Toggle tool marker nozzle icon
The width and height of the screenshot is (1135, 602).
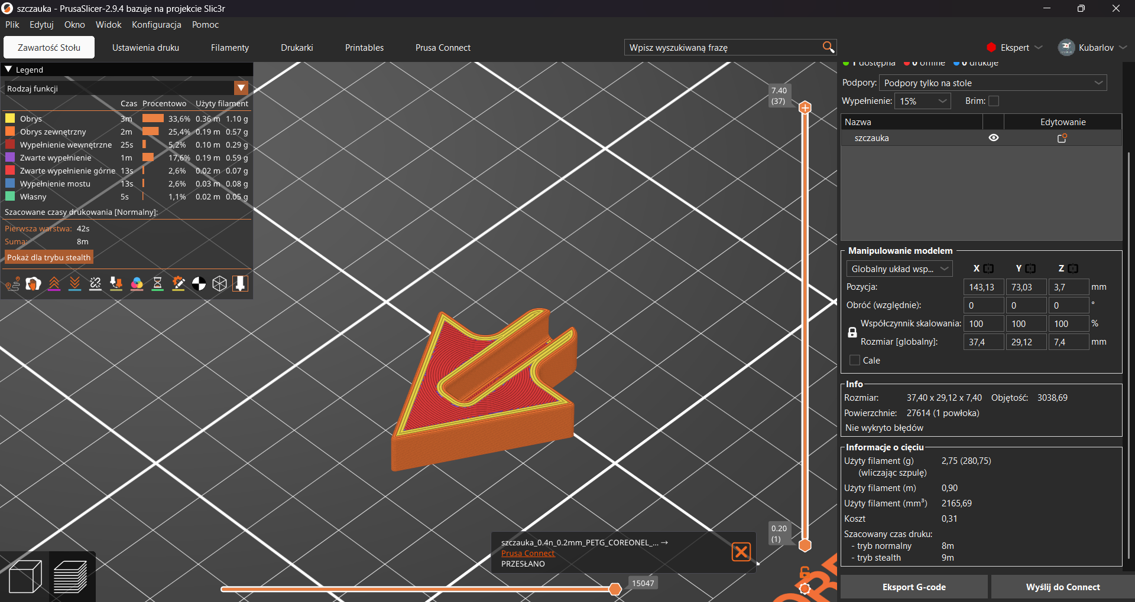[240, 284]
